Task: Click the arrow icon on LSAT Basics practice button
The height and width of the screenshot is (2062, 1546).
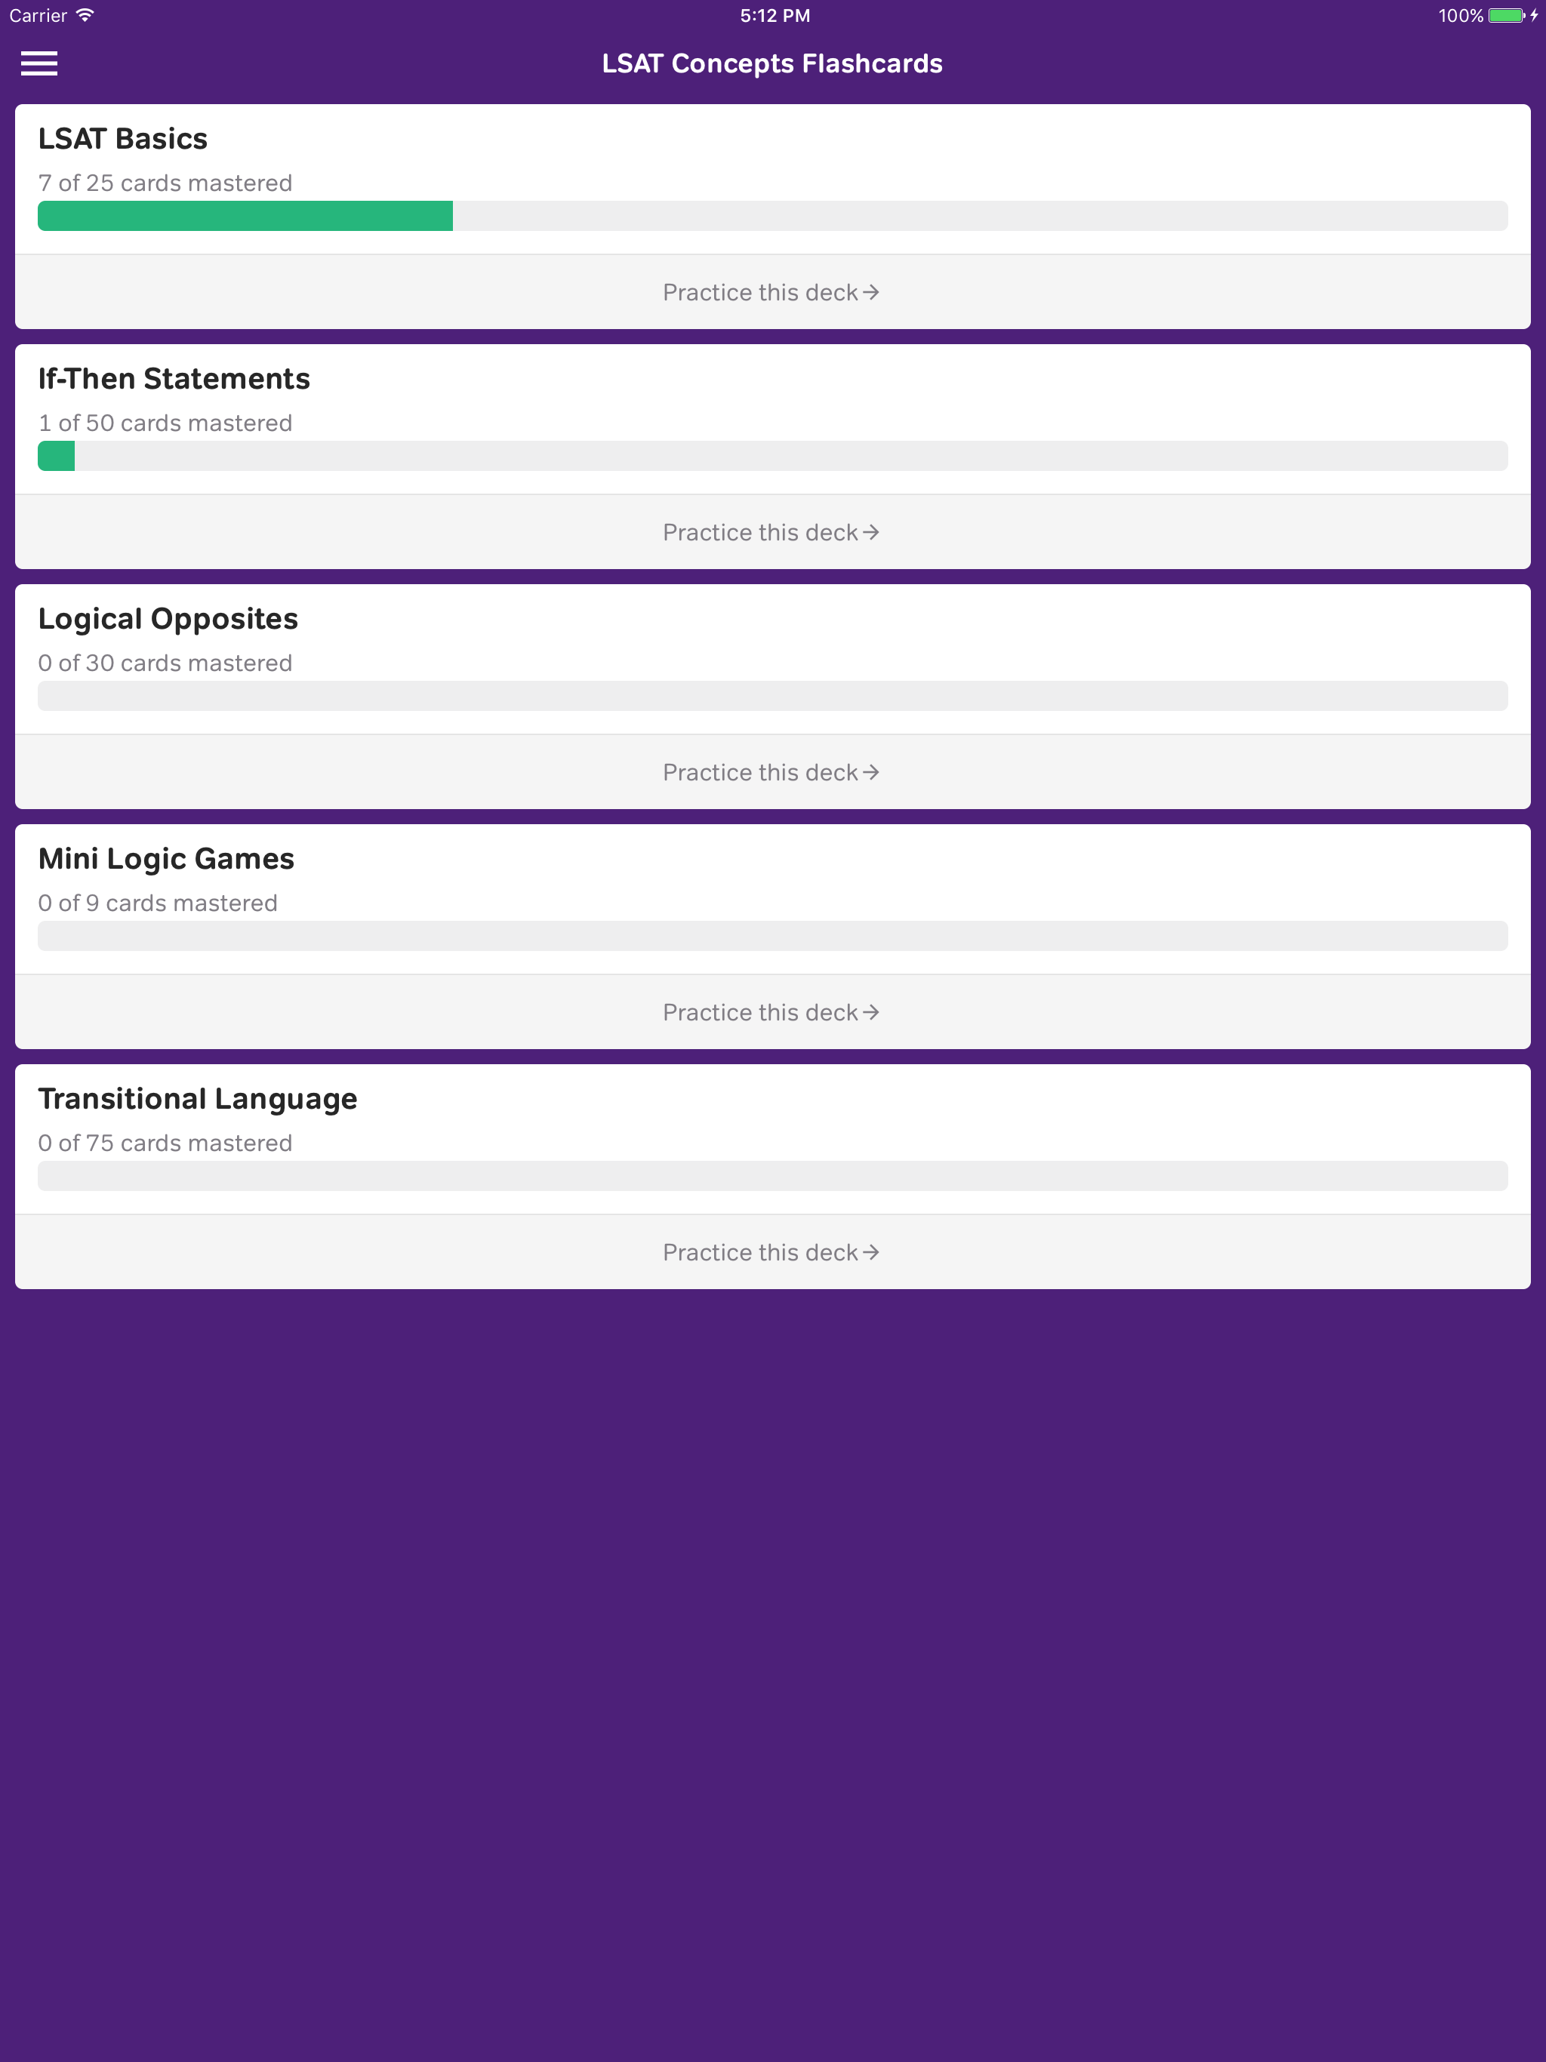Action: [x=873, y=292]
